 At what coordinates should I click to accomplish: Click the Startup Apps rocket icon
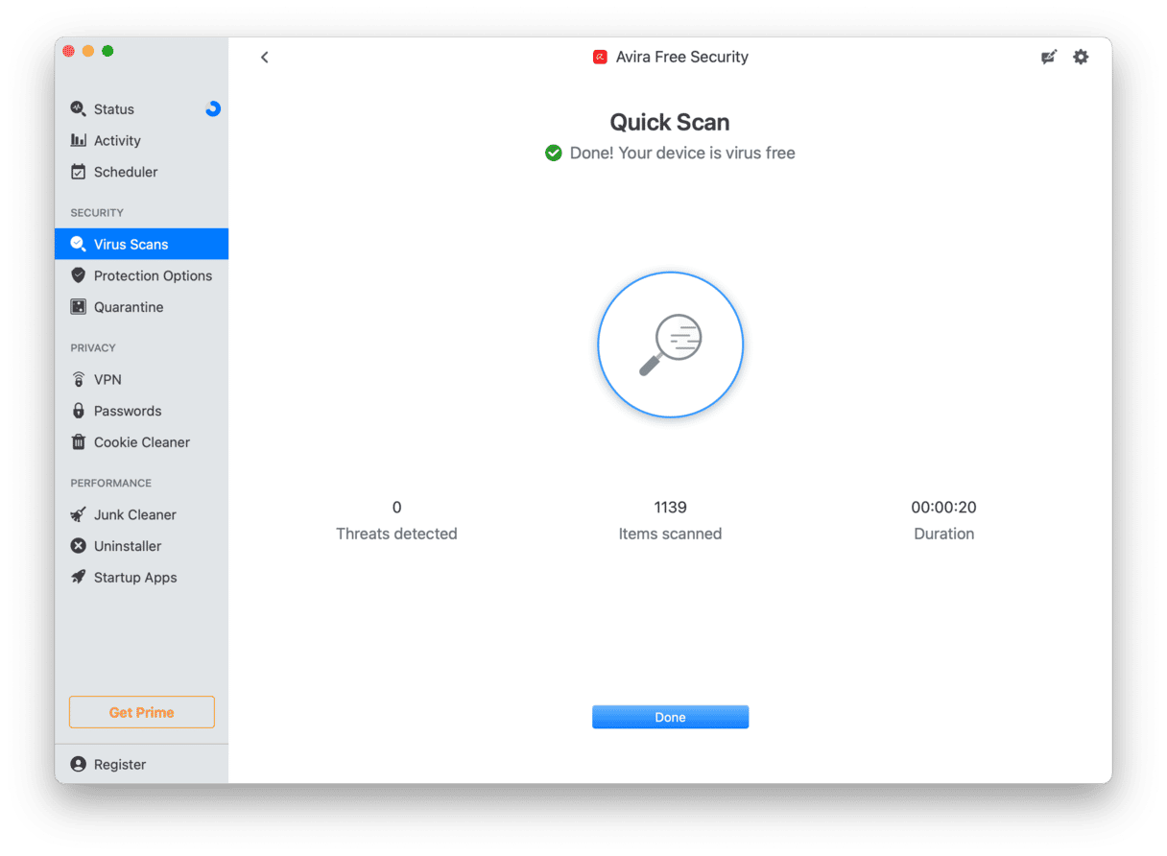[79, 578]
